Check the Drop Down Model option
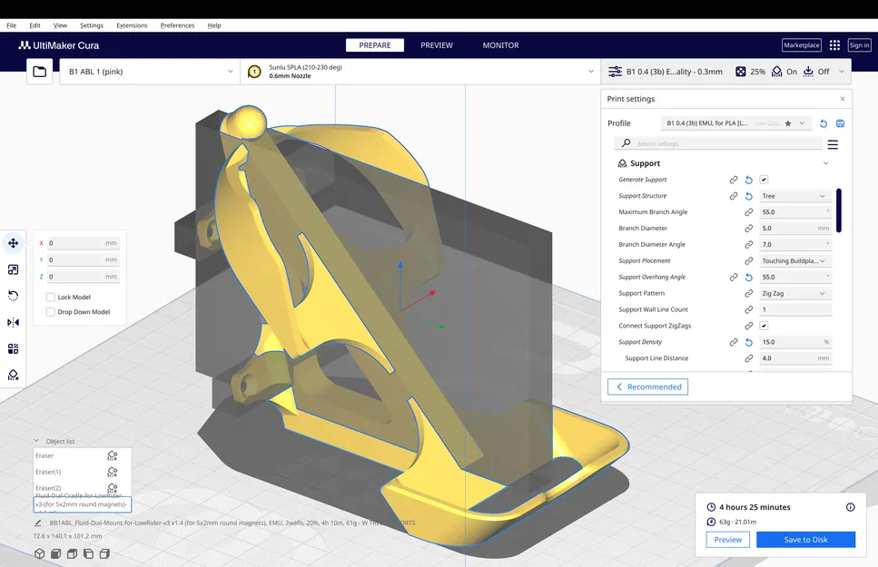Viewport: 878px width, 567px height. click(x=51, y=311)
